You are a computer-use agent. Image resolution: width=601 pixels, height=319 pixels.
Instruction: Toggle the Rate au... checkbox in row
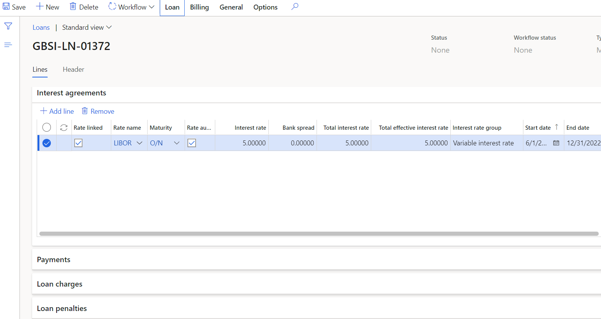point(192,143)
